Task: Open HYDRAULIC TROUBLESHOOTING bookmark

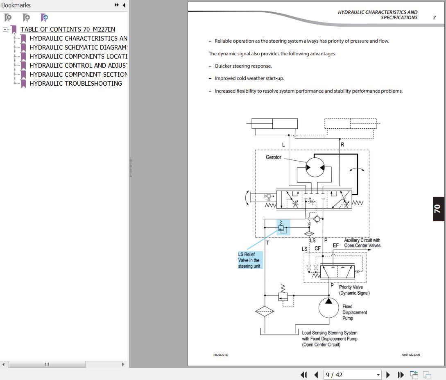Action: 76,84
